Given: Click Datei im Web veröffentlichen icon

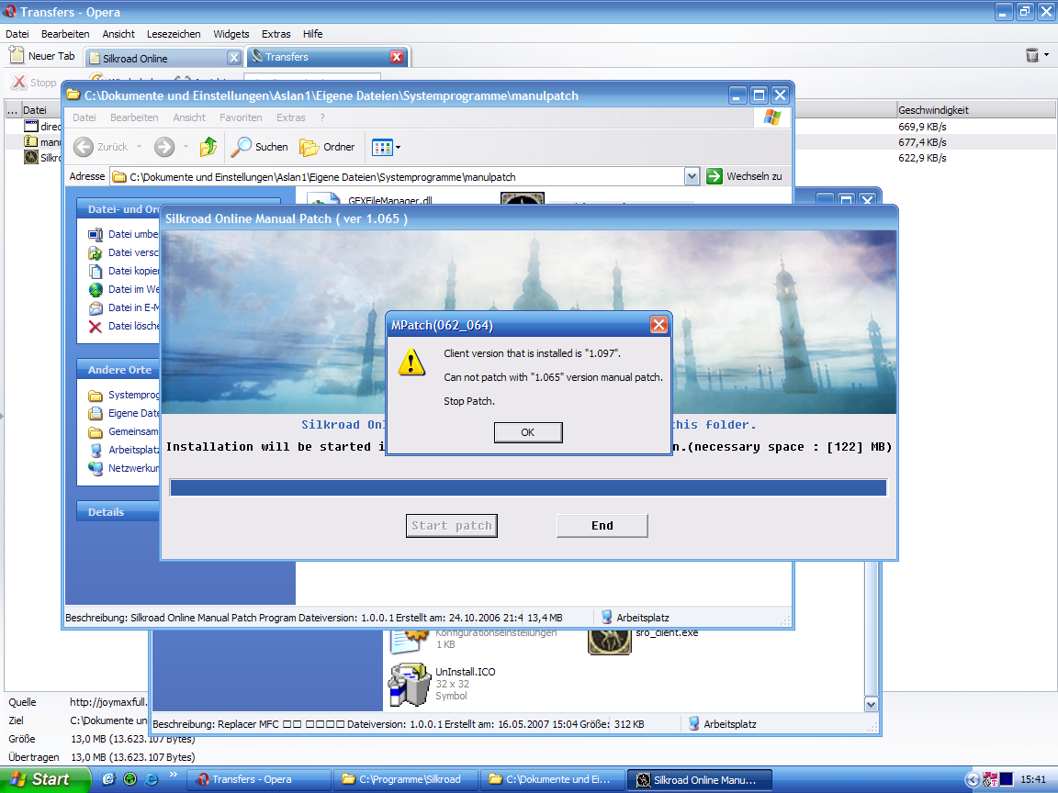Looking at the screenshot, I should [x=96, y=289].
